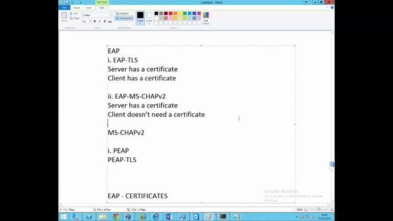This screenshot has height=221, width=393.
Task: Open Server Manager from taskbar
Action: [76, 217]
